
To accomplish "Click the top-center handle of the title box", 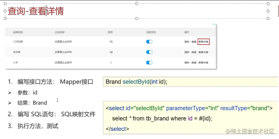I will tap(137, 4).
